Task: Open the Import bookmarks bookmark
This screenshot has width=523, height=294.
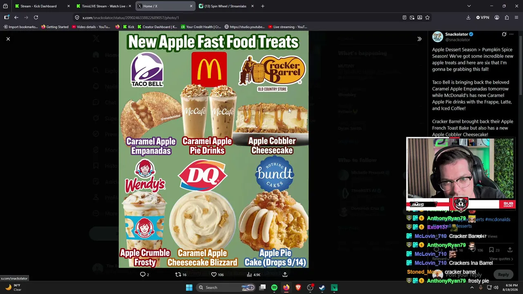Action: [x=20, y=27]
